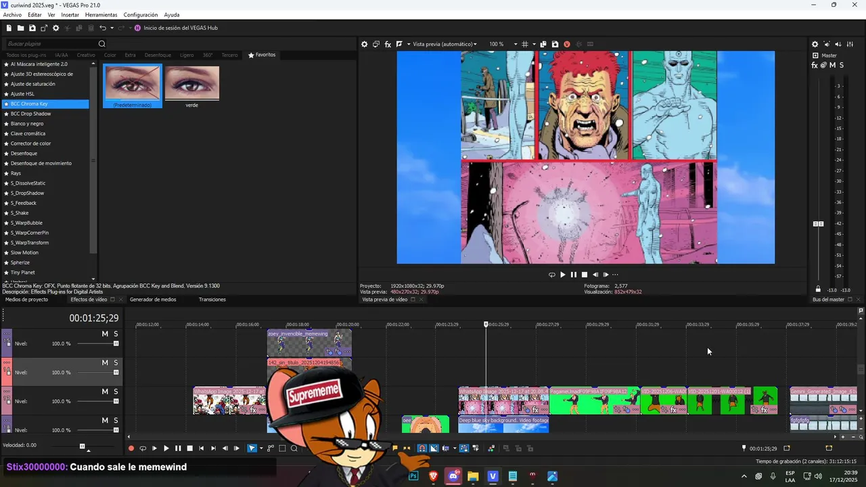The image size is (866, 487).
Task: Toggle the snapping magnet icon
Action: 422,448
